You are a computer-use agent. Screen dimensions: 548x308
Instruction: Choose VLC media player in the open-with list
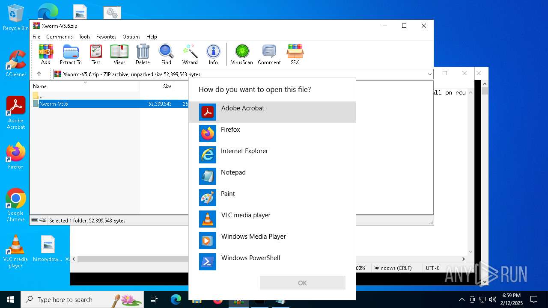(272, 219)
